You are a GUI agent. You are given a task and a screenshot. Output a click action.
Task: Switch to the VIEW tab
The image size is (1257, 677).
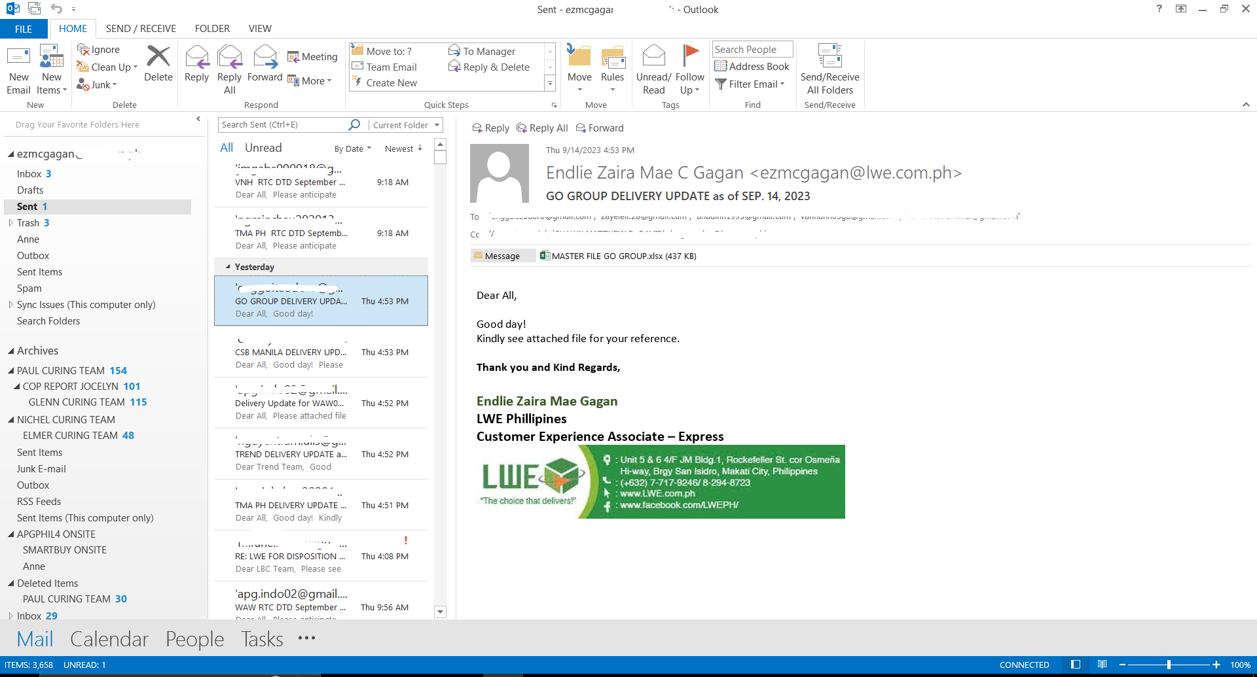tap(260, 29)
